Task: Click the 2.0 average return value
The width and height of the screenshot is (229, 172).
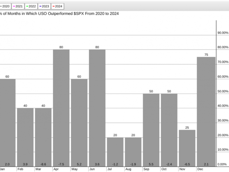Action: 7,164
